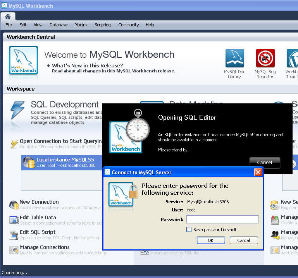Open the MySQL Doc Library icon
This screenshot has height=278, width=298.
[x=235, y=58]
